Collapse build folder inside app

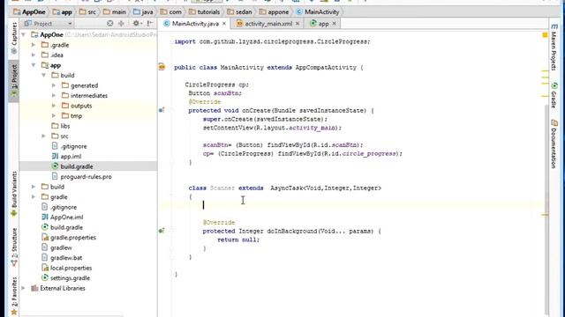pos(43,75)
